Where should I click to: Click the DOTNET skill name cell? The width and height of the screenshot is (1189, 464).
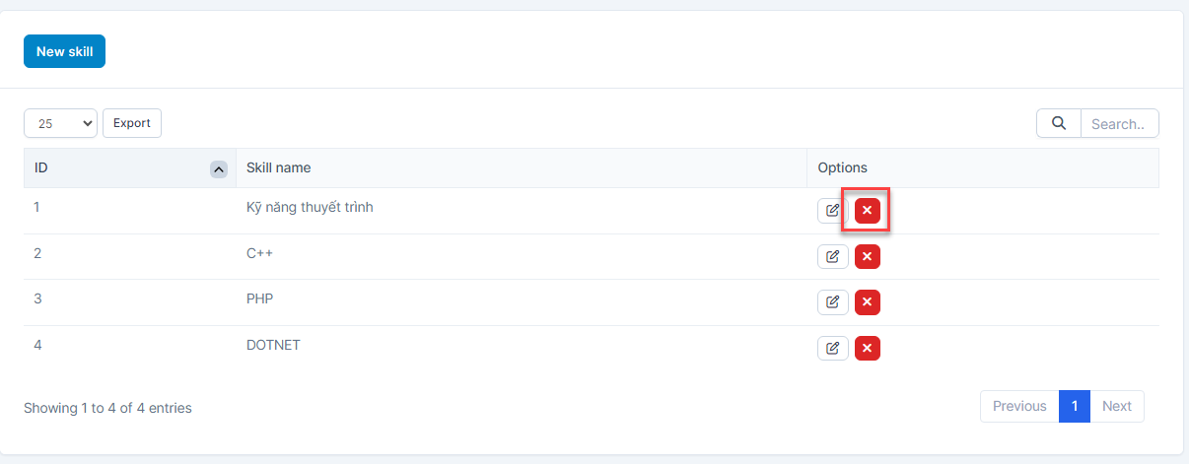point(273,345)
